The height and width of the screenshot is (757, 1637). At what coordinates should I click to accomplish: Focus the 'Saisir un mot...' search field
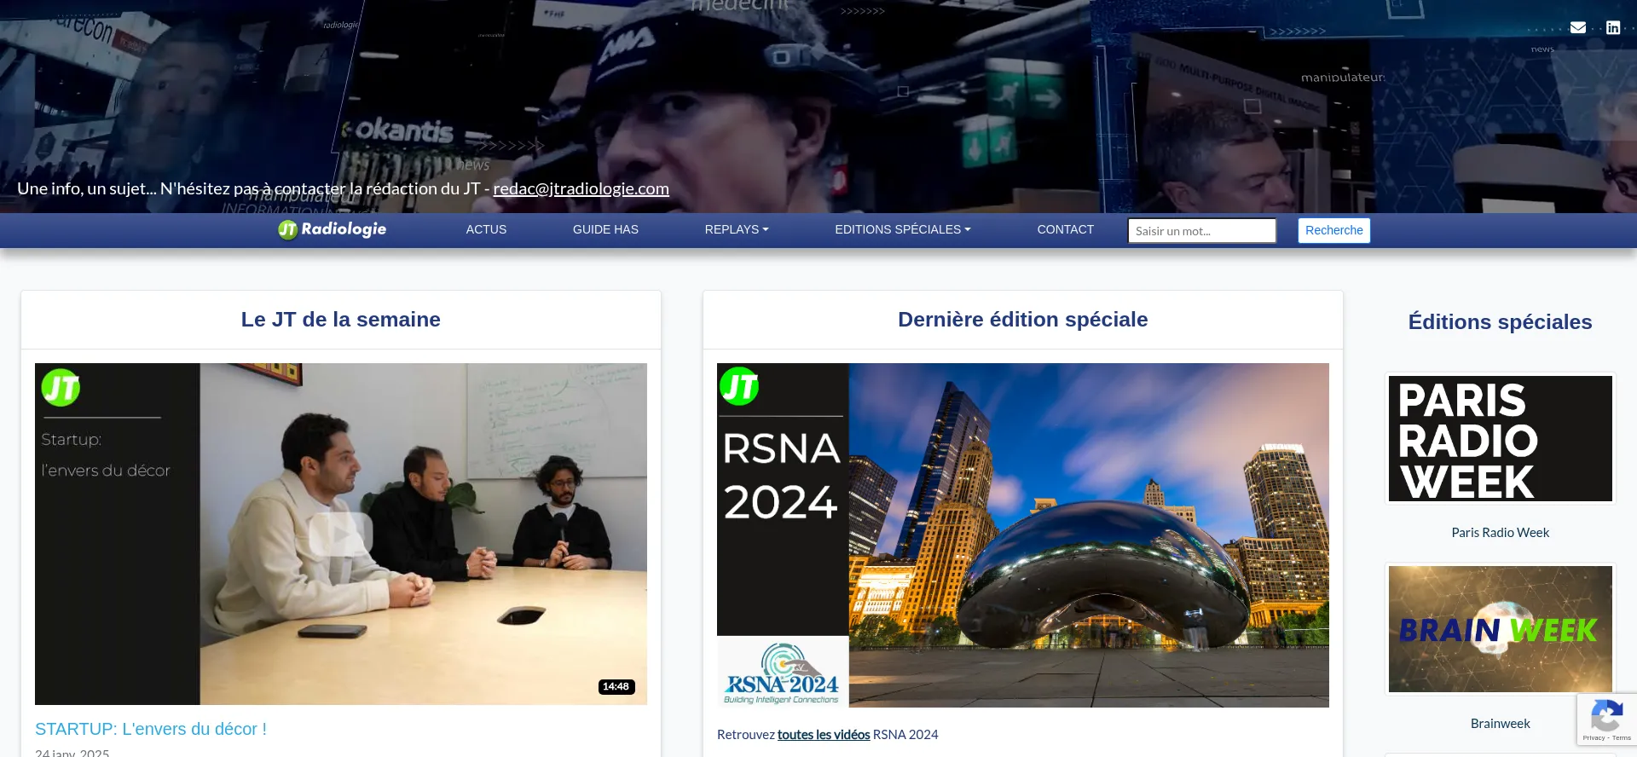tap(1201, 231)
